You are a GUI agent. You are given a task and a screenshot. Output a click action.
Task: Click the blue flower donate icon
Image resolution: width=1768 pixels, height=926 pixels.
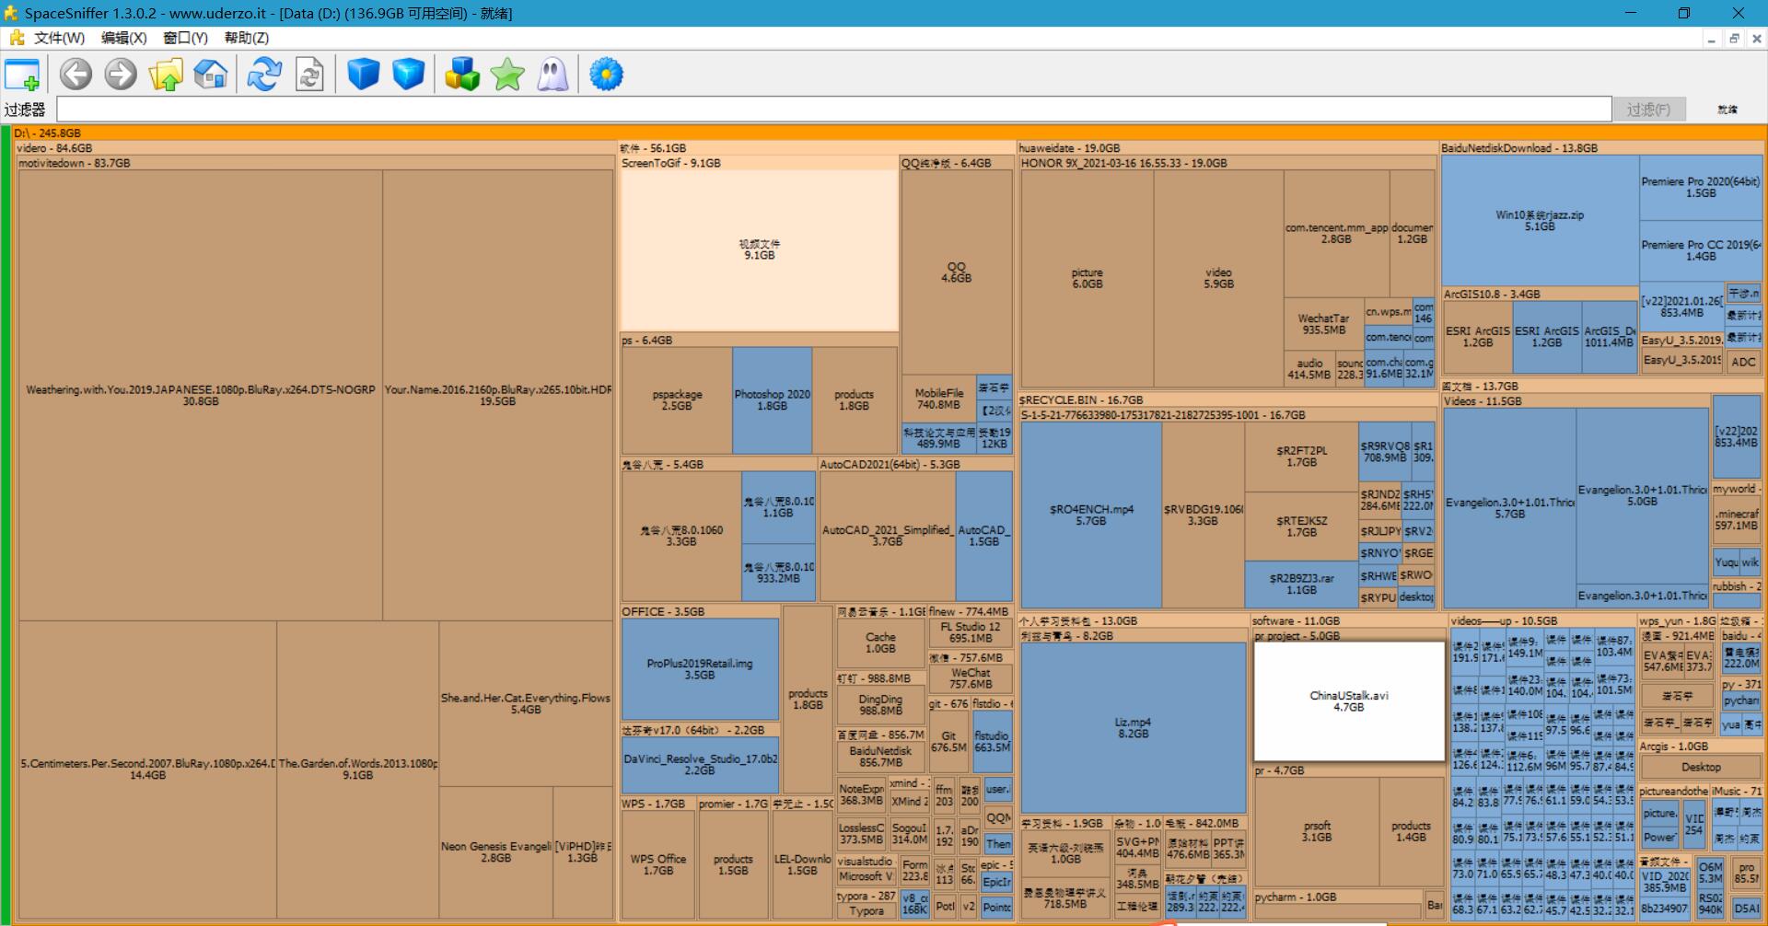click(x=606, y=75)
